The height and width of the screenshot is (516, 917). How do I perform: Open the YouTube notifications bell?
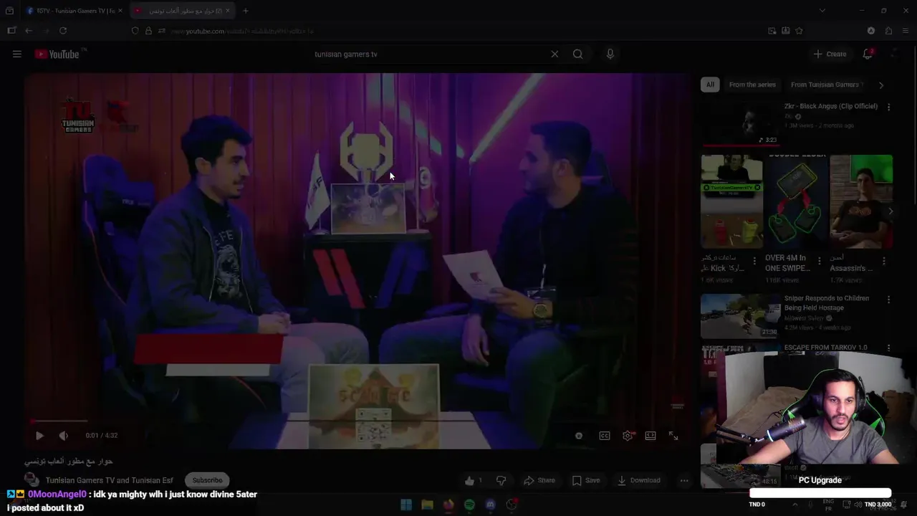[868, 54]
